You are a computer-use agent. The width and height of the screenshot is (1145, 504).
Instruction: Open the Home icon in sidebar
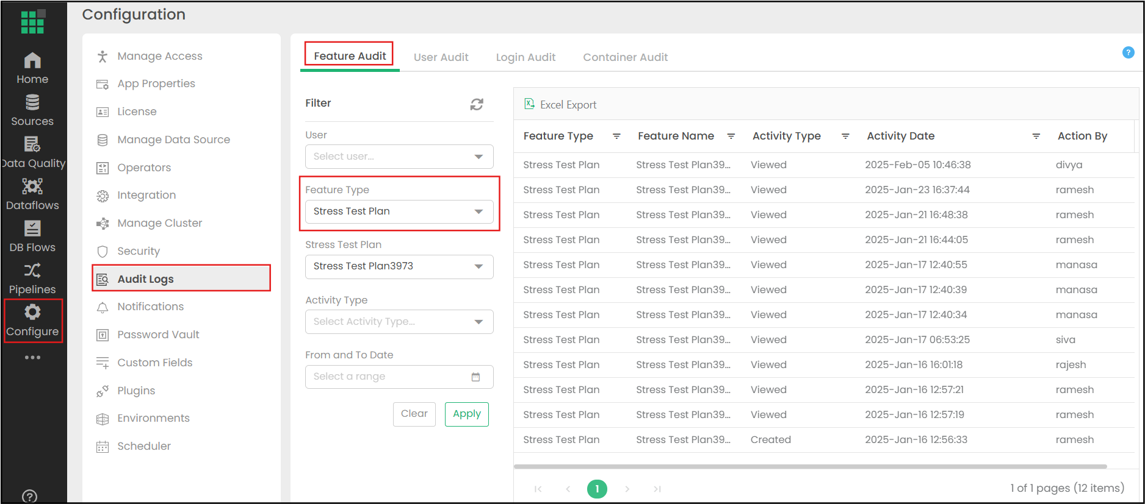point(32,68)
